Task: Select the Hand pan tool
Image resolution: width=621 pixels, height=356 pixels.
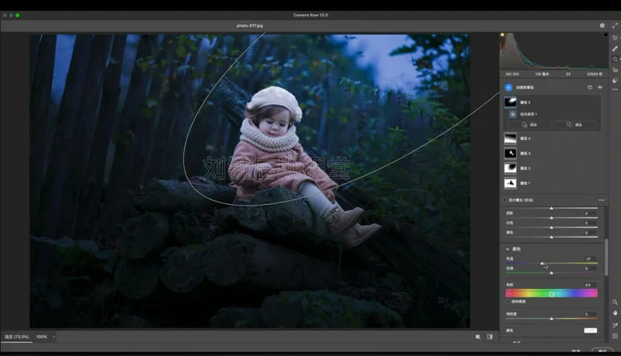Action: click(615, 313)
